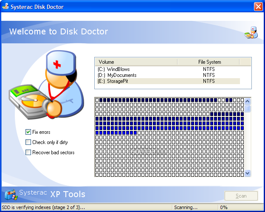Image resolution: width=265 pixels, height=212 pixels.
Task: Enable Check only if dirty option
Action: pos(28,142)
